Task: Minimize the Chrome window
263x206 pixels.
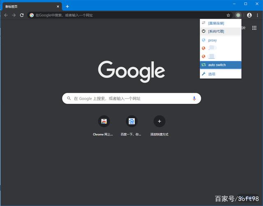Action: coord(234,4)
